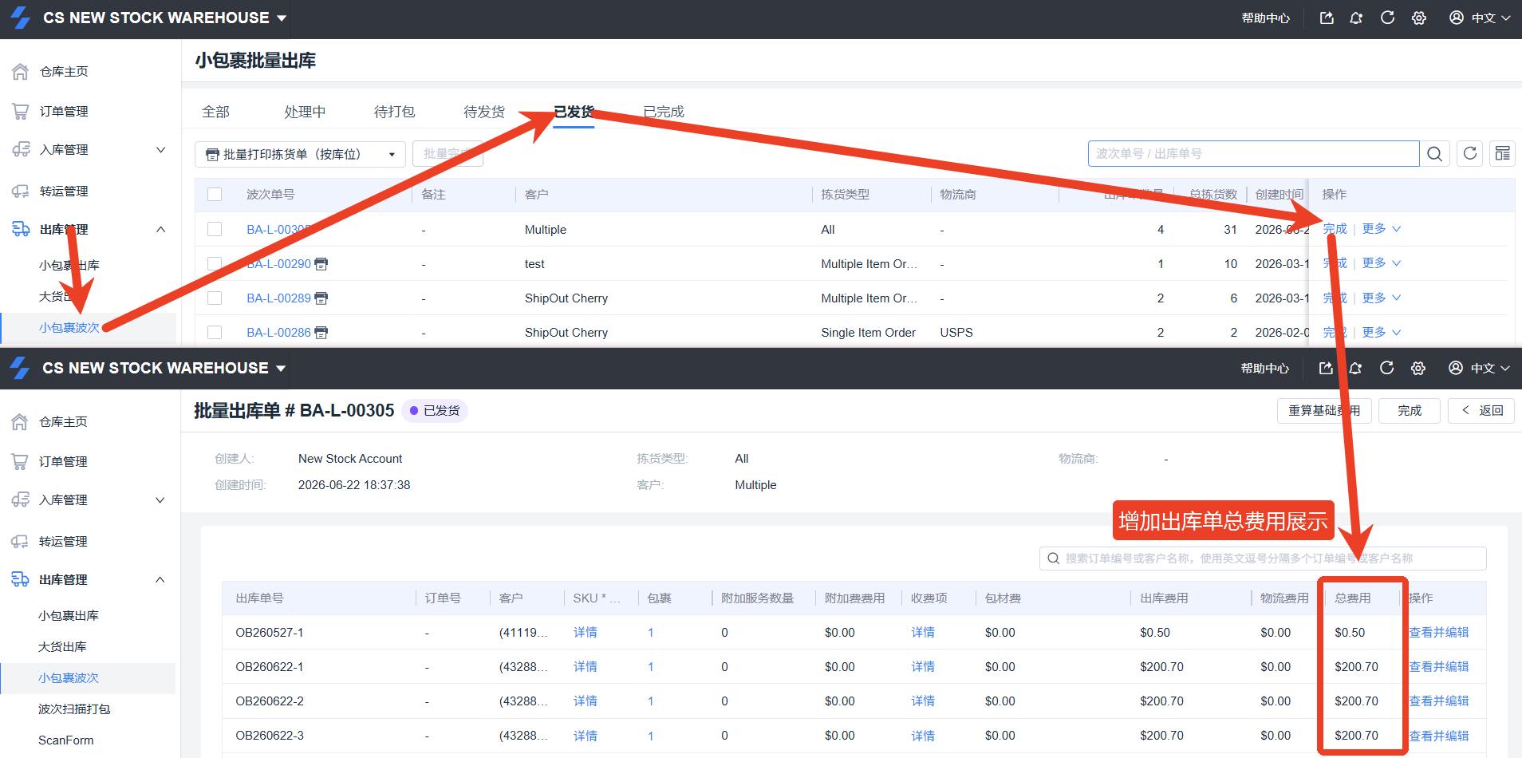Screen dimensions: 1522x758
Task: Click the 波次单号 / 出库单号 search field
Action: (1253, 154)
